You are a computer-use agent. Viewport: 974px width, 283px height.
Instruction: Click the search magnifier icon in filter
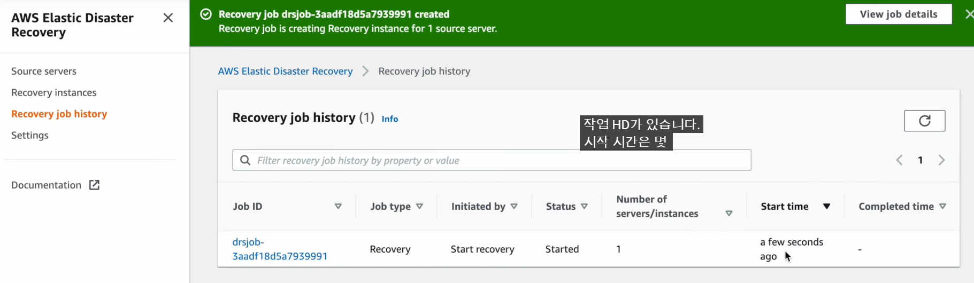pos(245,160)
